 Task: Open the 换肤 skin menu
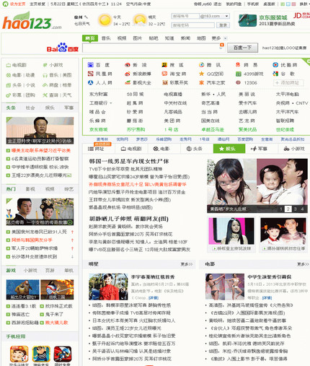pyautogui.click(x=304, y=4)
